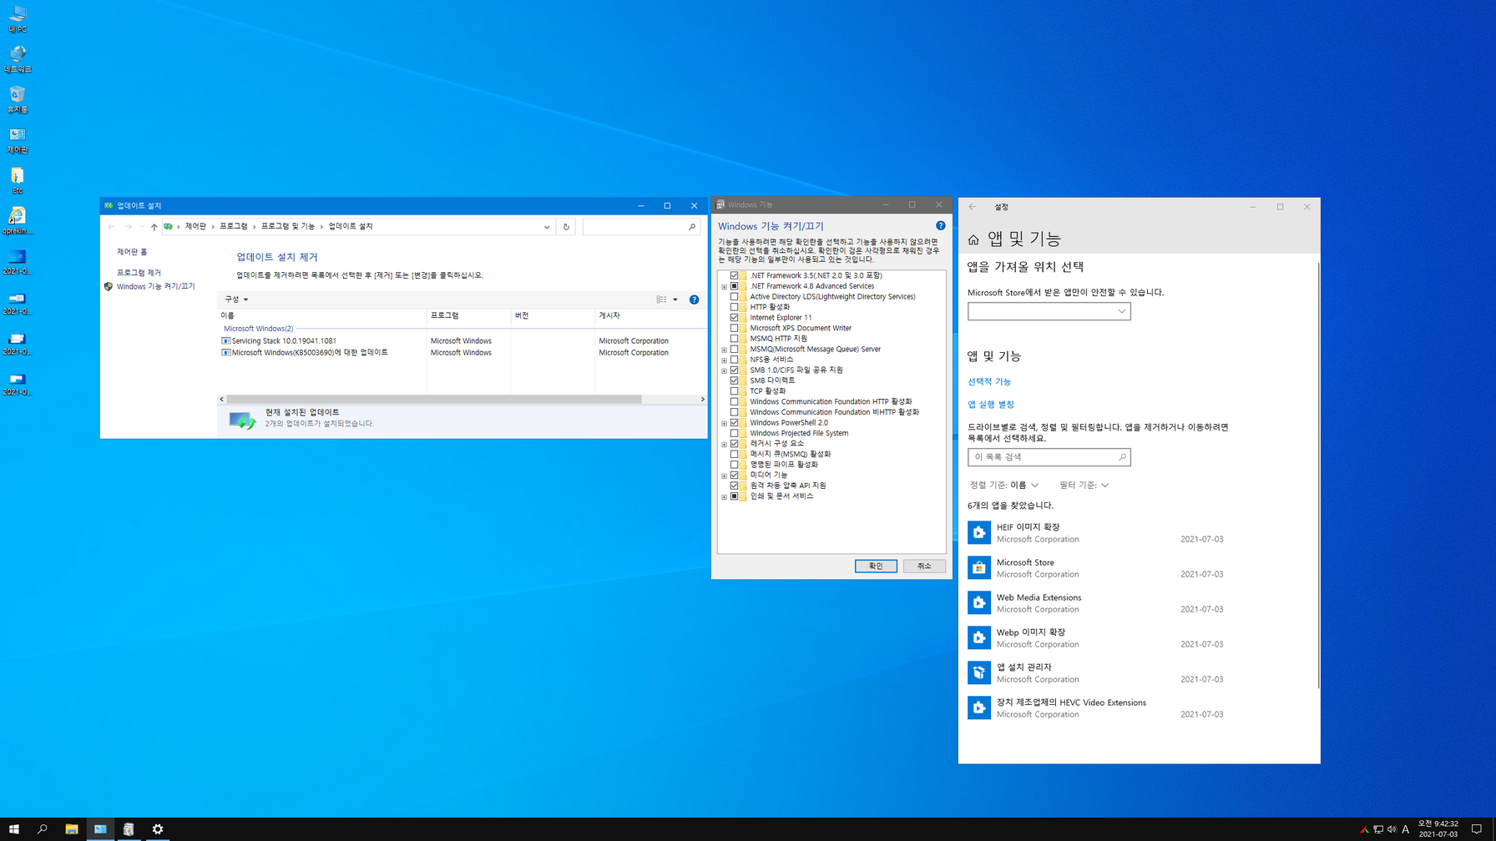Select the Web Media Extensions app icon
The height and width of the screenshot is (841, 1496).
979,602
